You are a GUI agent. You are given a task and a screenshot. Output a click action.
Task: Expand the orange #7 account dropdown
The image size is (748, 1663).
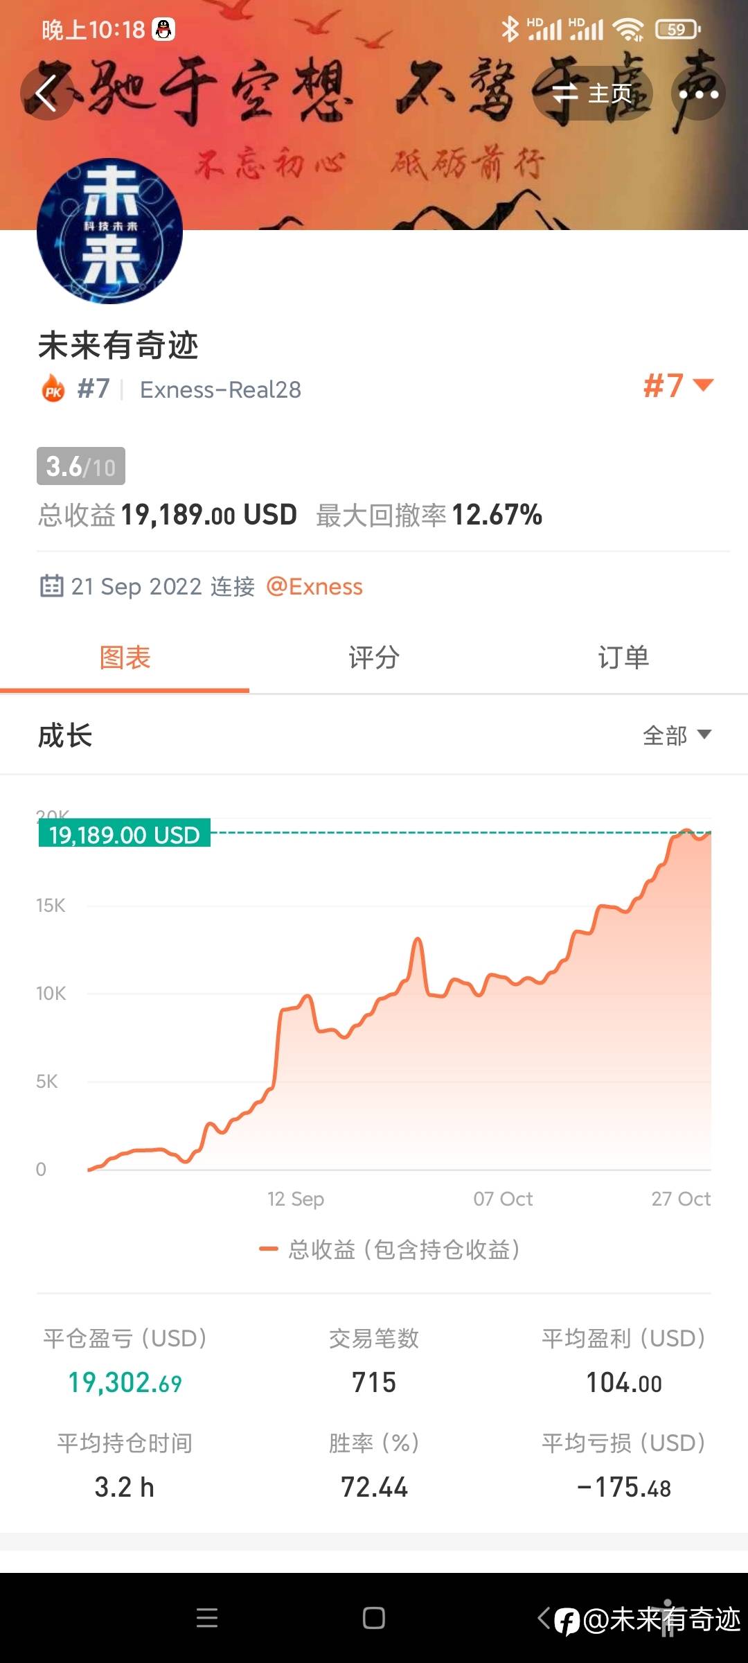pos(678,386)
